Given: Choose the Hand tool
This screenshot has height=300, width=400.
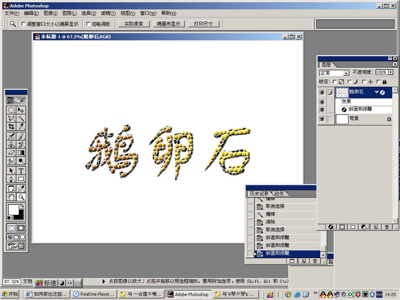Looking at the screenshot, I should tap(11, 197).
